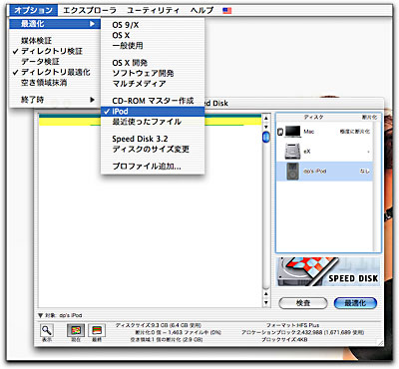Image resolution: width=399 pixels, height=369 pixels.
Task: Toggle the ディレクトリ検証 checked item
Action: point(55,51)
